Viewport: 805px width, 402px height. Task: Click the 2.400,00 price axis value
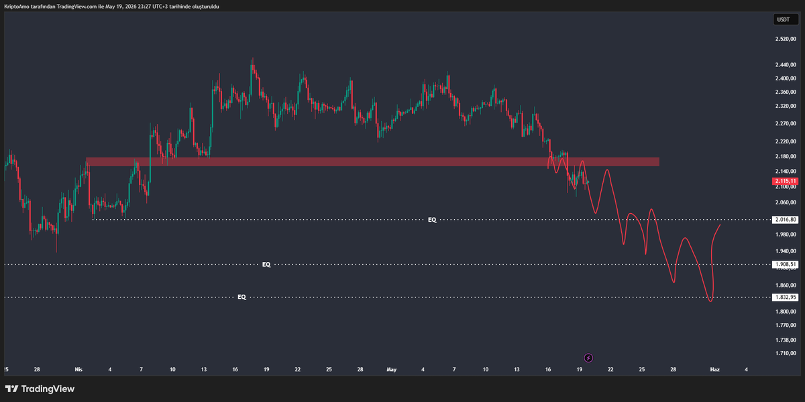785,78
